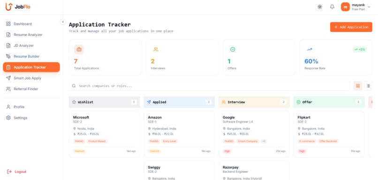
Task: Open Referral Finder in the sidebar
Action: point(31,89)
